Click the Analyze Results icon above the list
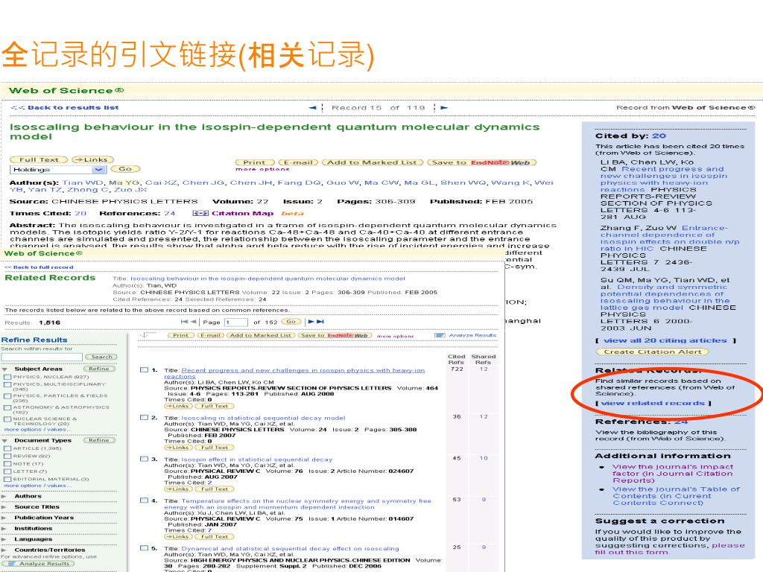 (x=440, y=335)
